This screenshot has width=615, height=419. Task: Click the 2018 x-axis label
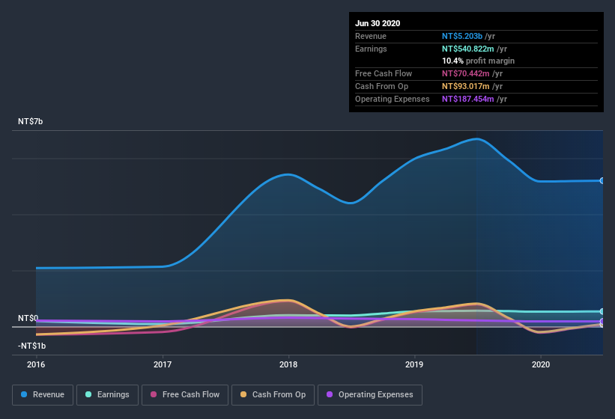pyautogui.click(x=288, y=364)
